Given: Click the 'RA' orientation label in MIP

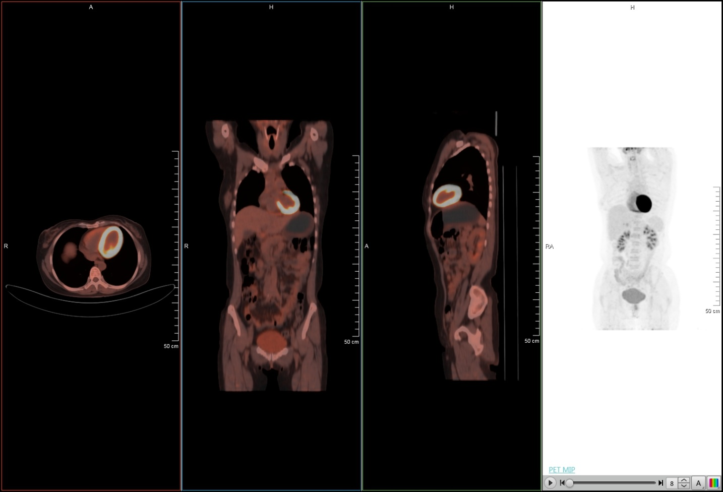Looking at the screenshot, I should click(550, 247).
